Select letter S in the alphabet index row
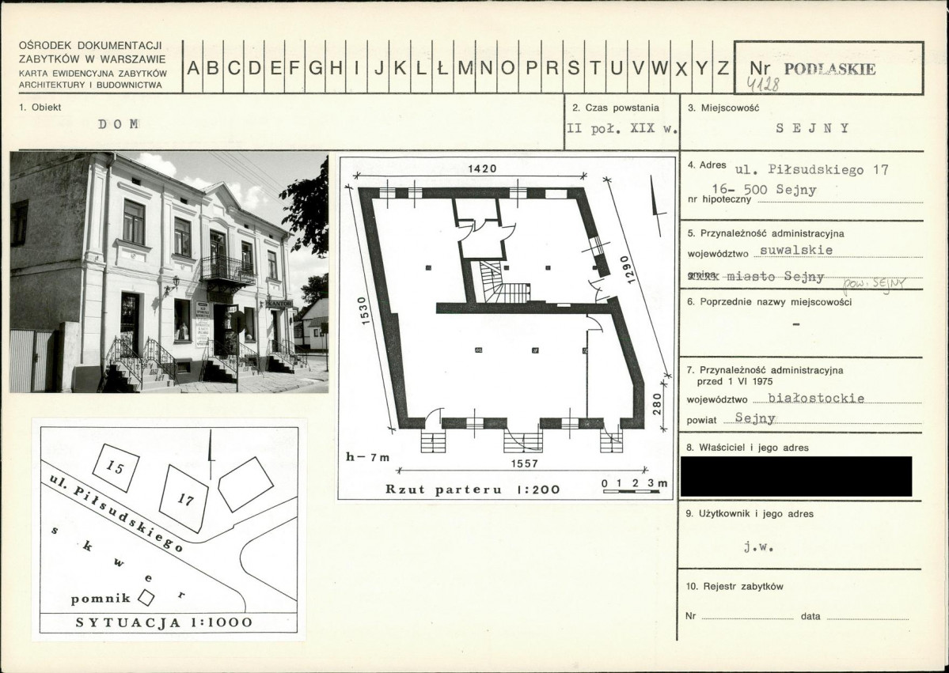Image resolution: width=949 pixels, height=673 pixels. pyautogui.click(x=573, y=68)
